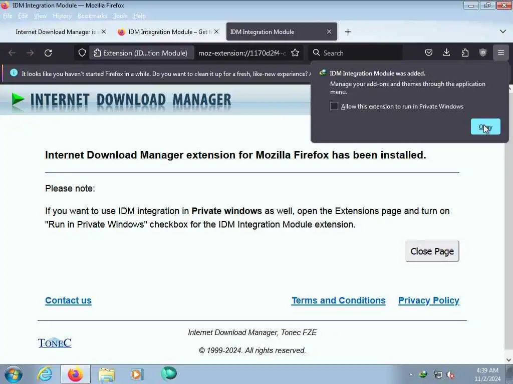Click the muted volume tray icon
The image size is (513, 384).
click(451, 375)
